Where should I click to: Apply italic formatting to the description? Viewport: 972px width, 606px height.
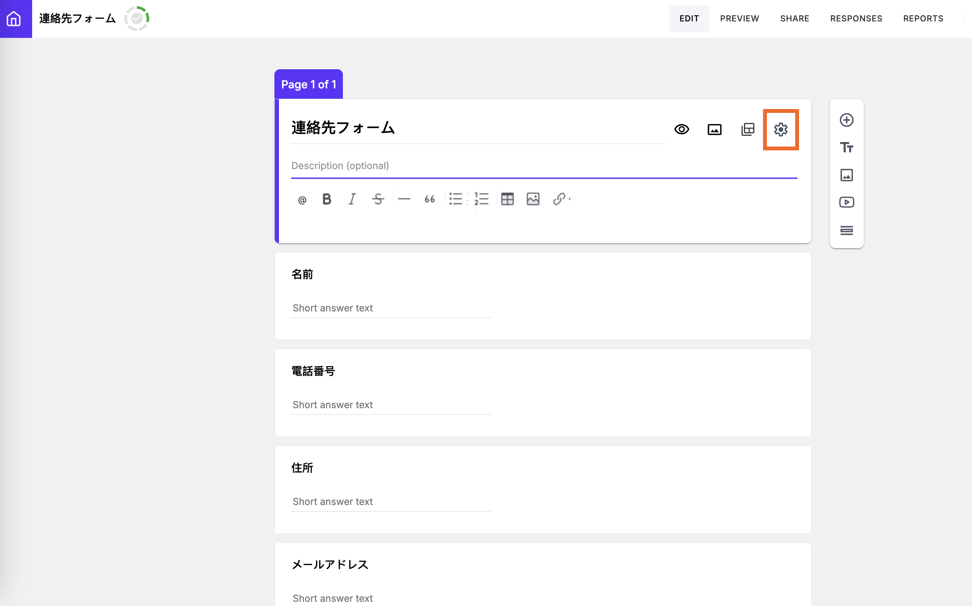(352, 199)
